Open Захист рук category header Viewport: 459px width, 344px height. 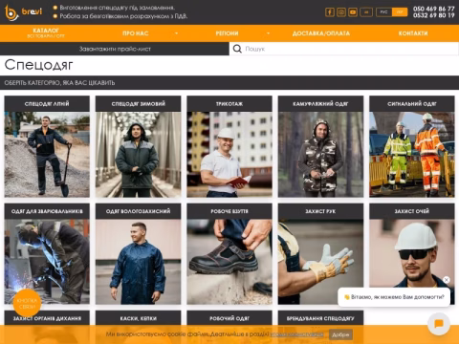pyautogui.click(x=320, y=211)
